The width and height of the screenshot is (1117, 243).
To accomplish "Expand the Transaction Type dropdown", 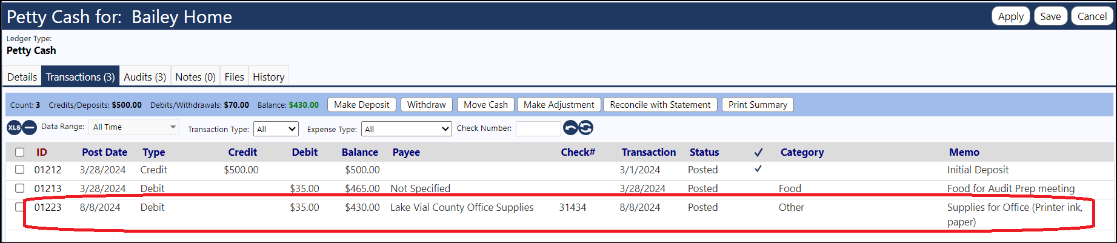I will (276, 129).
